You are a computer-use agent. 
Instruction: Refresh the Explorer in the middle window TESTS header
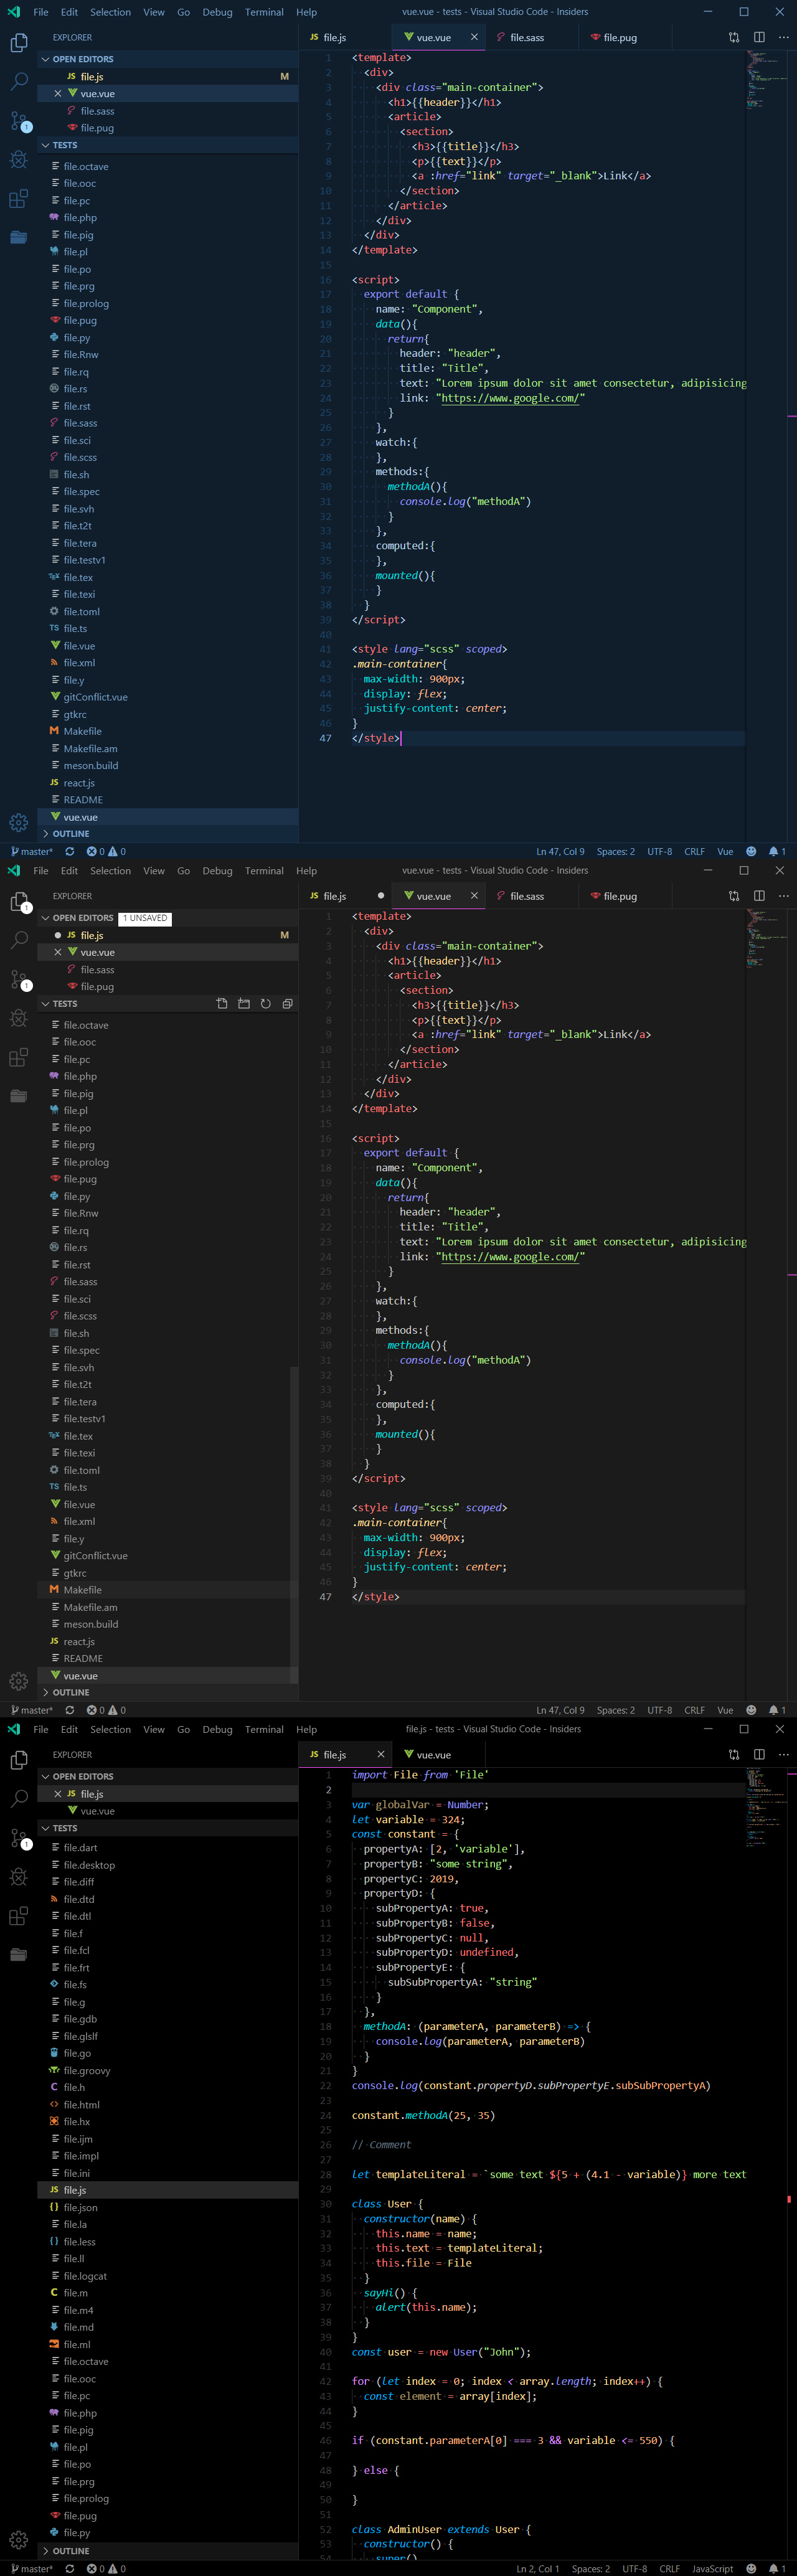pyautogui.click(x=266, y=1003)
